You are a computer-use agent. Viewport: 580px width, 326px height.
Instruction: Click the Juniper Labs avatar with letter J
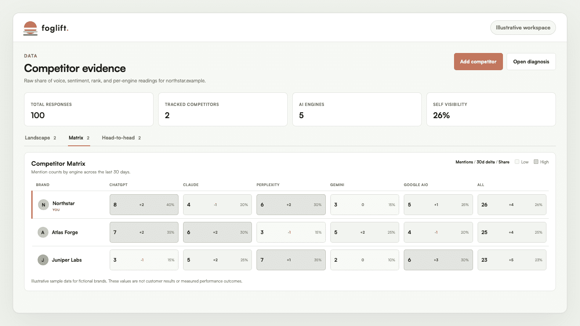(x=43, y=260)
